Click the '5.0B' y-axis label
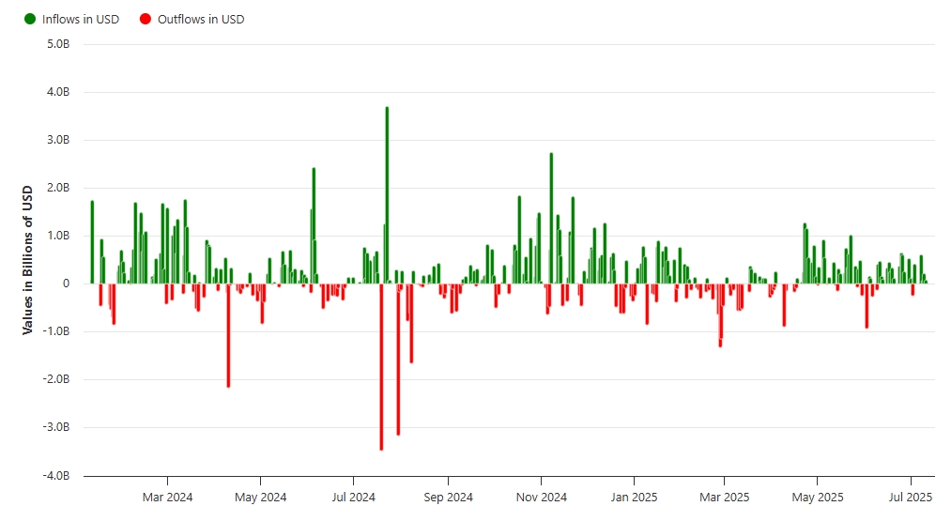951x506 pixels. (x=58, y=44)
